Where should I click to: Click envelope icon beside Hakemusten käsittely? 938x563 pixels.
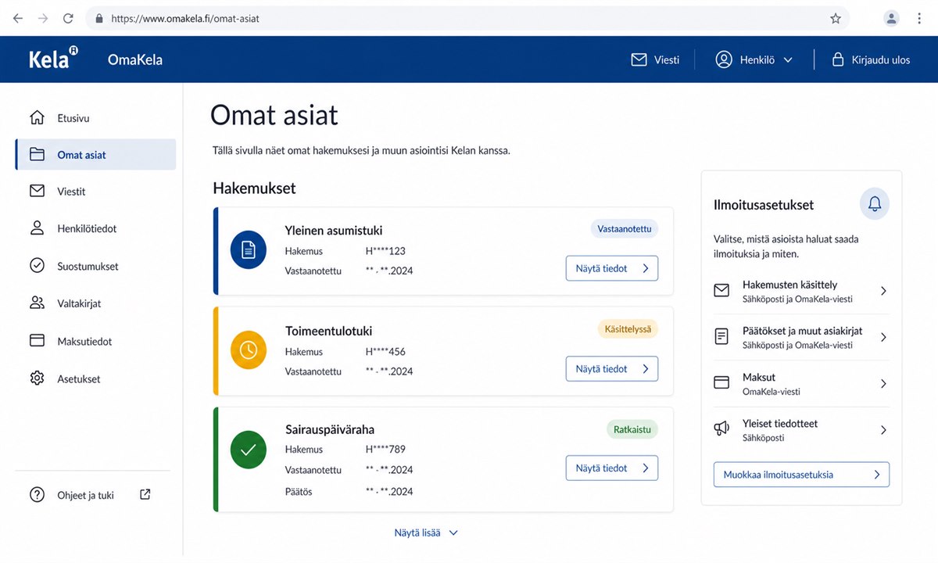click(x=721, y=291)
